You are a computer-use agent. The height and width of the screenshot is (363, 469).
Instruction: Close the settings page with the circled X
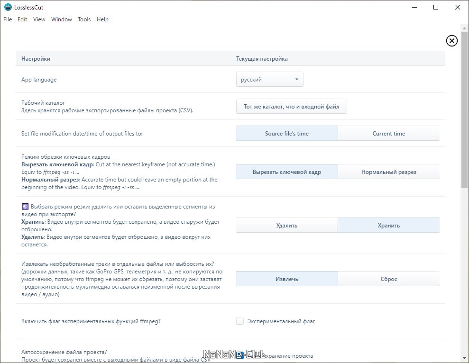click(x=451, y=41)
